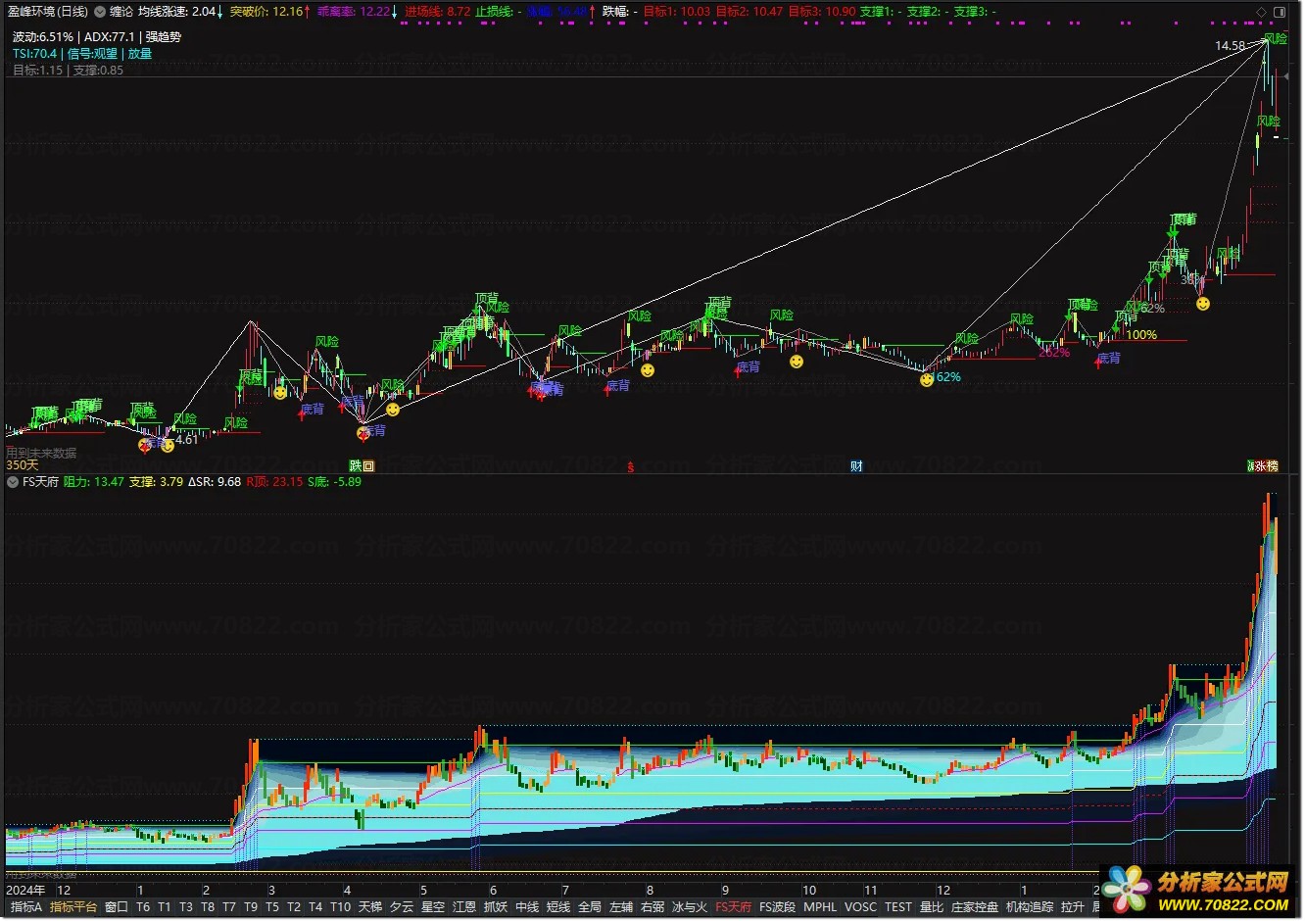Click the 财 event marker icon
The width and height of the screenshot is (1305, 921).
pyautogui.click(x=856, y=466)
